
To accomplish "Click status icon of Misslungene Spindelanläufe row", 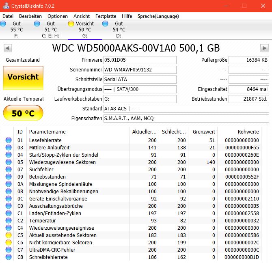I will coord(9,184).
